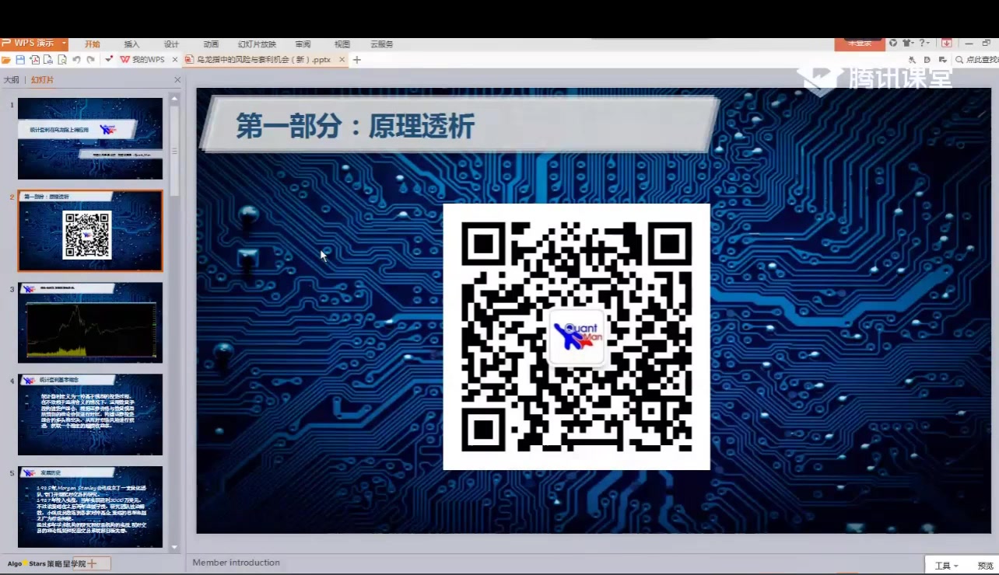999x575 pixels.
Task: Click the print icon in quick toolbar
Action: (48, 60)
